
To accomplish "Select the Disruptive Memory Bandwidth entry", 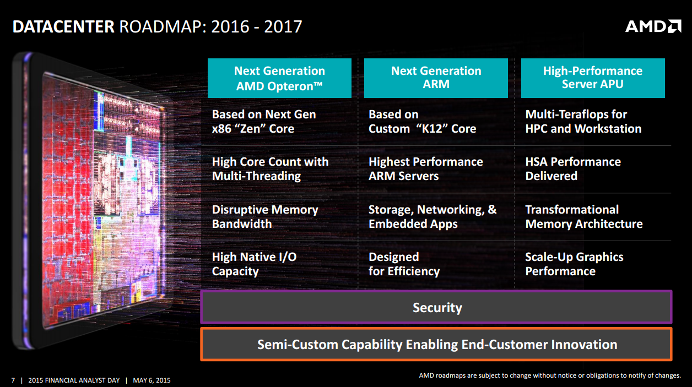I will click(265, 217).
